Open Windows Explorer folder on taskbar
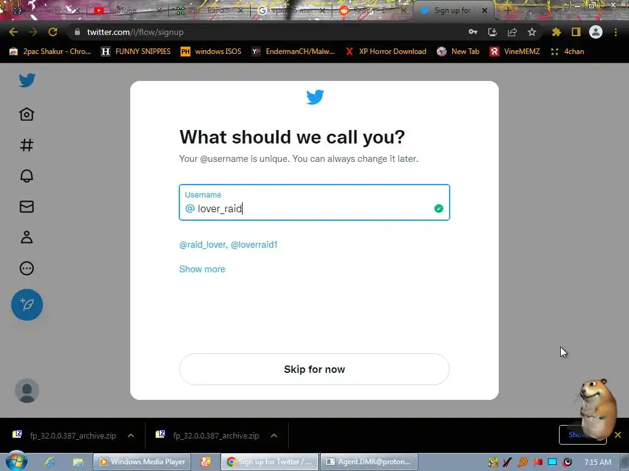 pos(78,462)
